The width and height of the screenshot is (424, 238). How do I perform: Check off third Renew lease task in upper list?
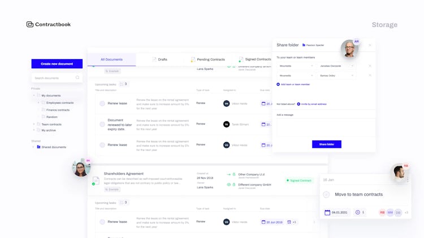pyautogui.click(x=102, y=145)
